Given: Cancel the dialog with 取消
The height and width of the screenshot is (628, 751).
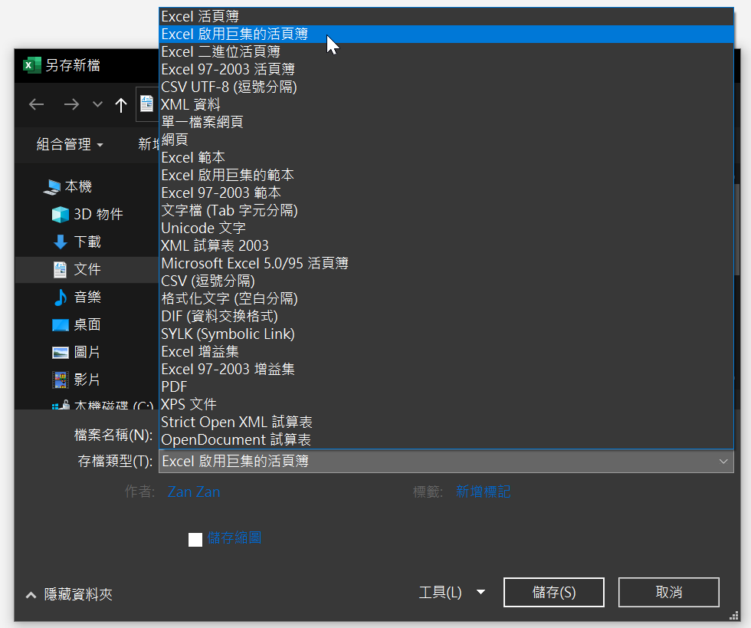Looking at the screenshot, I should pyautogui.click(x=668, y=593).
